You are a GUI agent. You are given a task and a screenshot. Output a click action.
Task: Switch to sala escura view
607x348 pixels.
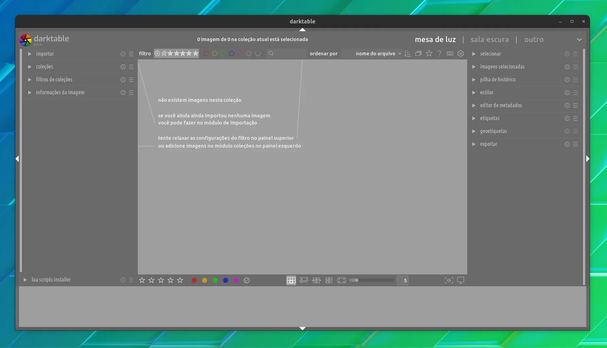coord(490,39)
